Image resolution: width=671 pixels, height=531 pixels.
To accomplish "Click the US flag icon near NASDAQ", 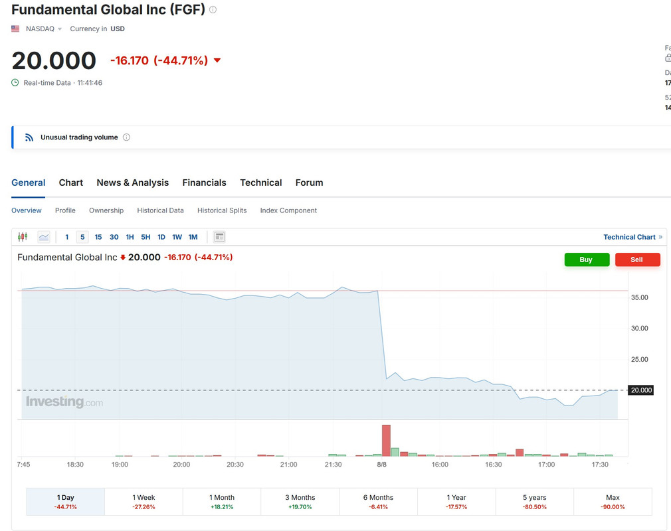I will (15, 29).
